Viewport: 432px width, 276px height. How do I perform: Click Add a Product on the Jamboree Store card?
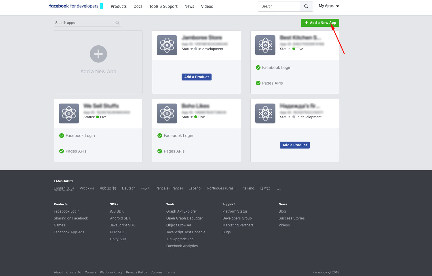click(197, 77)
